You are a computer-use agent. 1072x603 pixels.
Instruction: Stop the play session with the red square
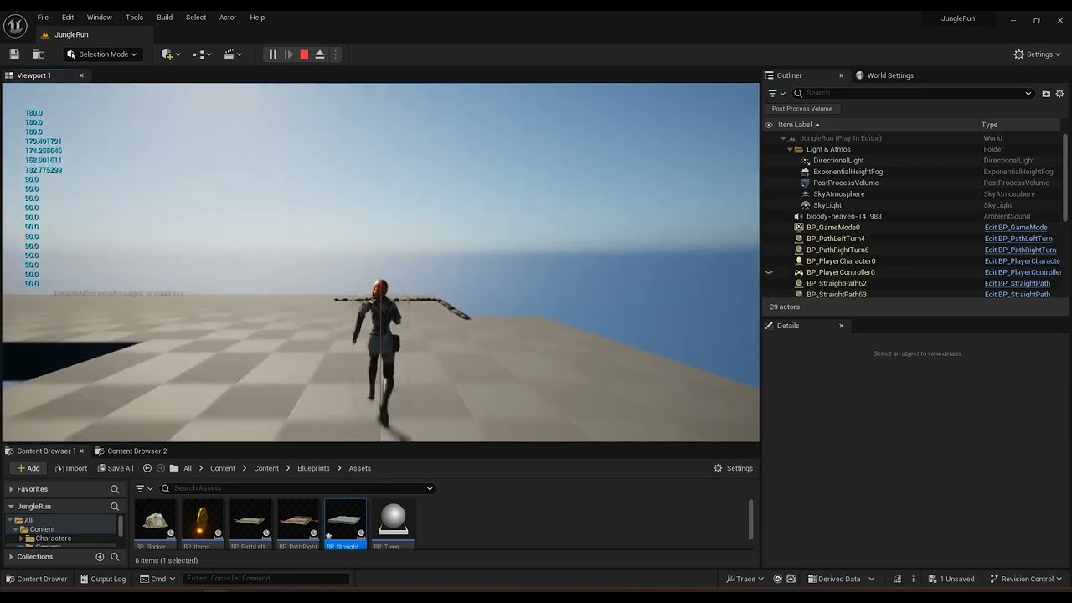click(304, 54)
